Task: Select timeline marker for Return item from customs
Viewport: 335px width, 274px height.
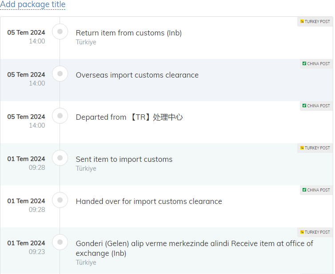Action: (x=60, y=31)
